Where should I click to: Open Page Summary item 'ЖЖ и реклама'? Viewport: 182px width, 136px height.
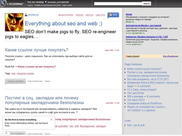135,96
